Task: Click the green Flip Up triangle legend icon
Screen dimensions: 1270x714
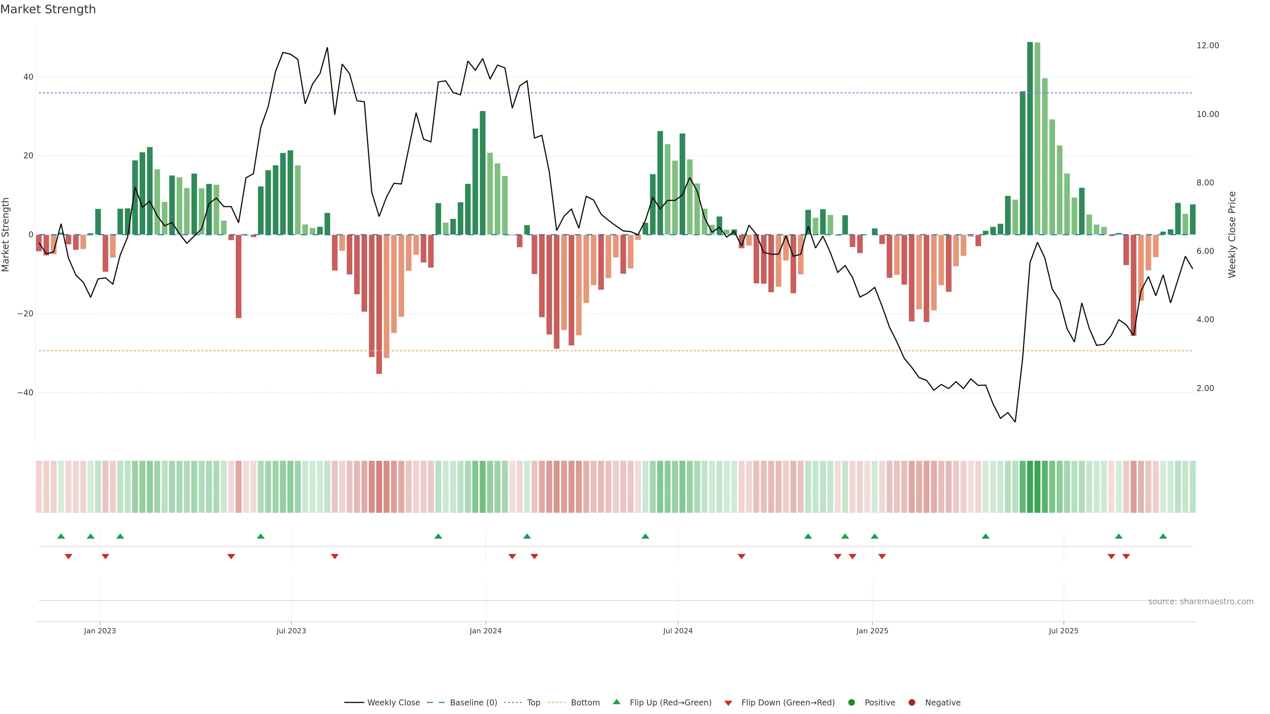Action: (616, 702)
